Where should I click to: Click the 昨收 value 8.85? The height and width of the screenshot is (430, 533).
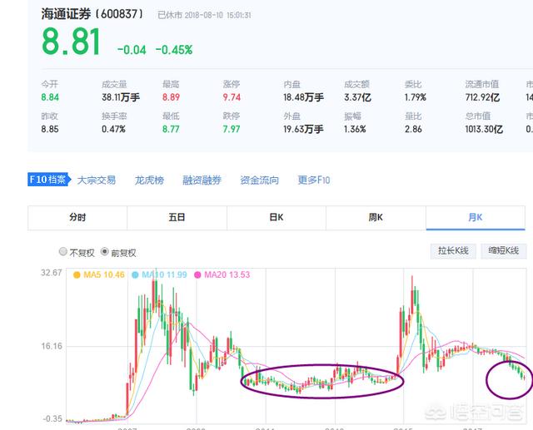50,129
